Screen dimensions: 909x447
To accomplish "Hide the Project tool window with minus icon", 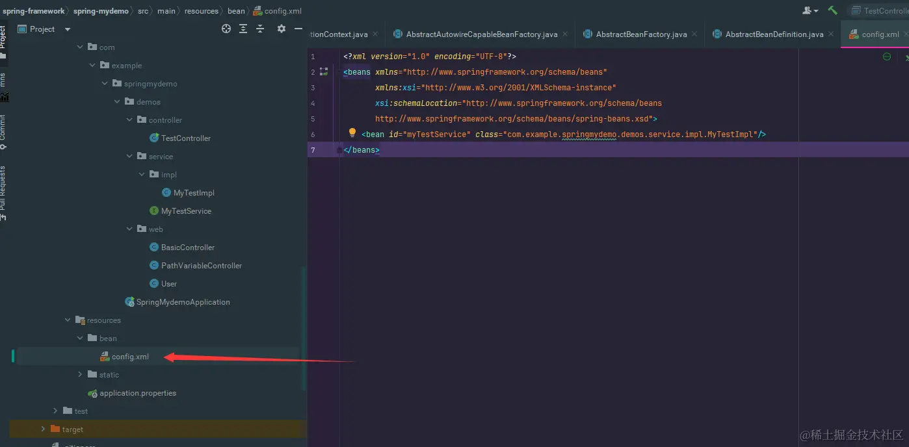I will click(x=298, y=29).
